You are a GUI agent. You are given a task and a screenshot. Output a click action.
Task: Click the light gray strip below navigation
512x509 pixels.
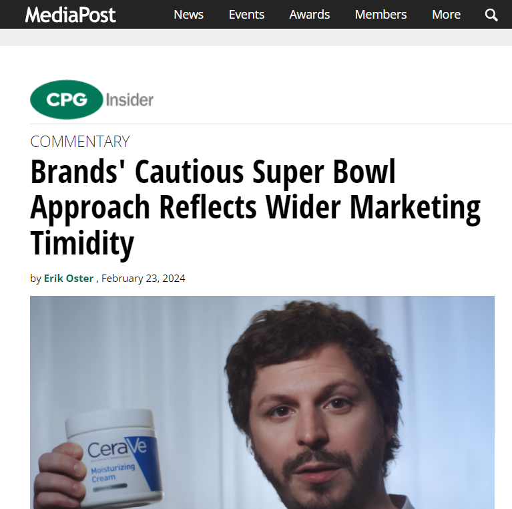coord(256,37)
